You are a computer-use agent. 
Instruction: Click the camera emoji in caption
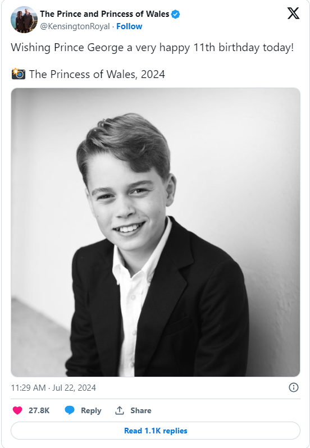19,74
